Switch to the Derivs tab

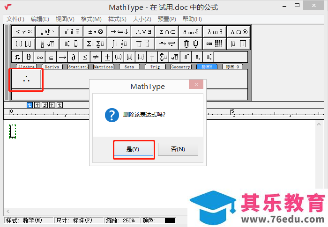[x=52, y=66]
